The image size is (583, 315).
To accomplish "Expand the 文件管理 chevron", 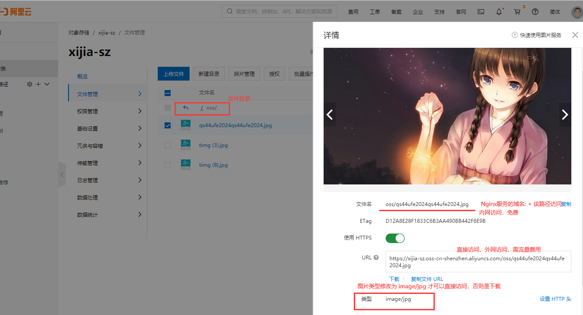I will pos(140,94).
